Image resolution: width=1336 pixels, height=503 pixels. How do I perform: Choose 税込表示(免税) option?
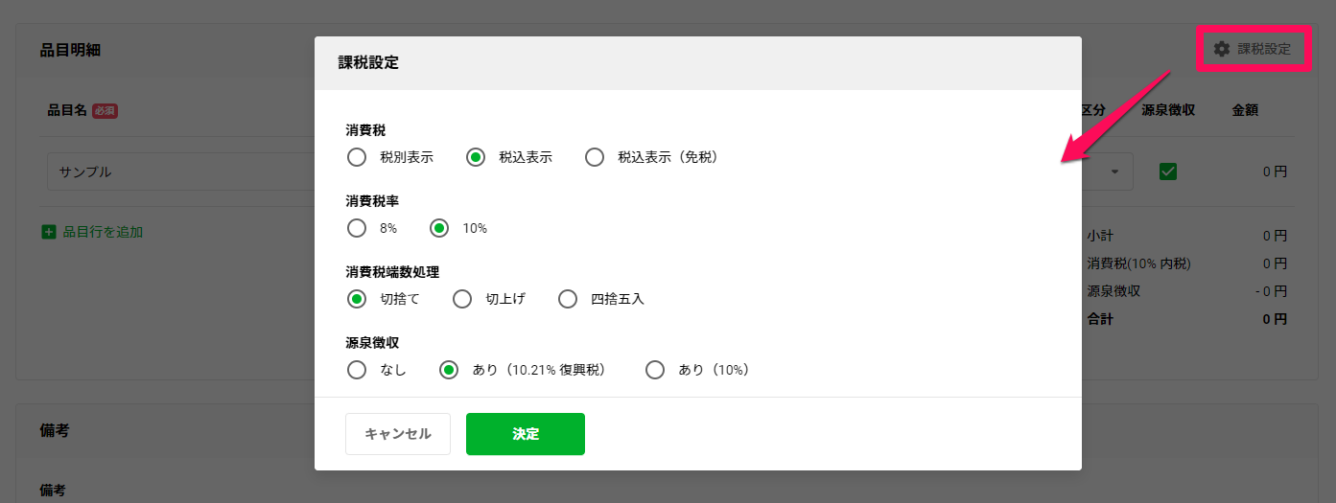click(595, 157)
